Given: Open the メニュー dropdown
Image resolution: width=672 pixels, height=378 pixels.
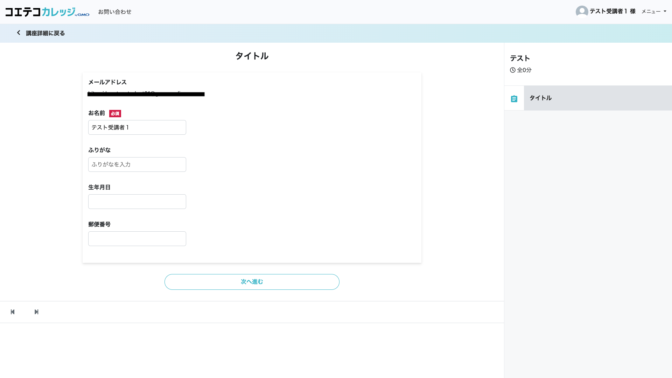Looking at the screenshot, I should click(x=651, y=12).
